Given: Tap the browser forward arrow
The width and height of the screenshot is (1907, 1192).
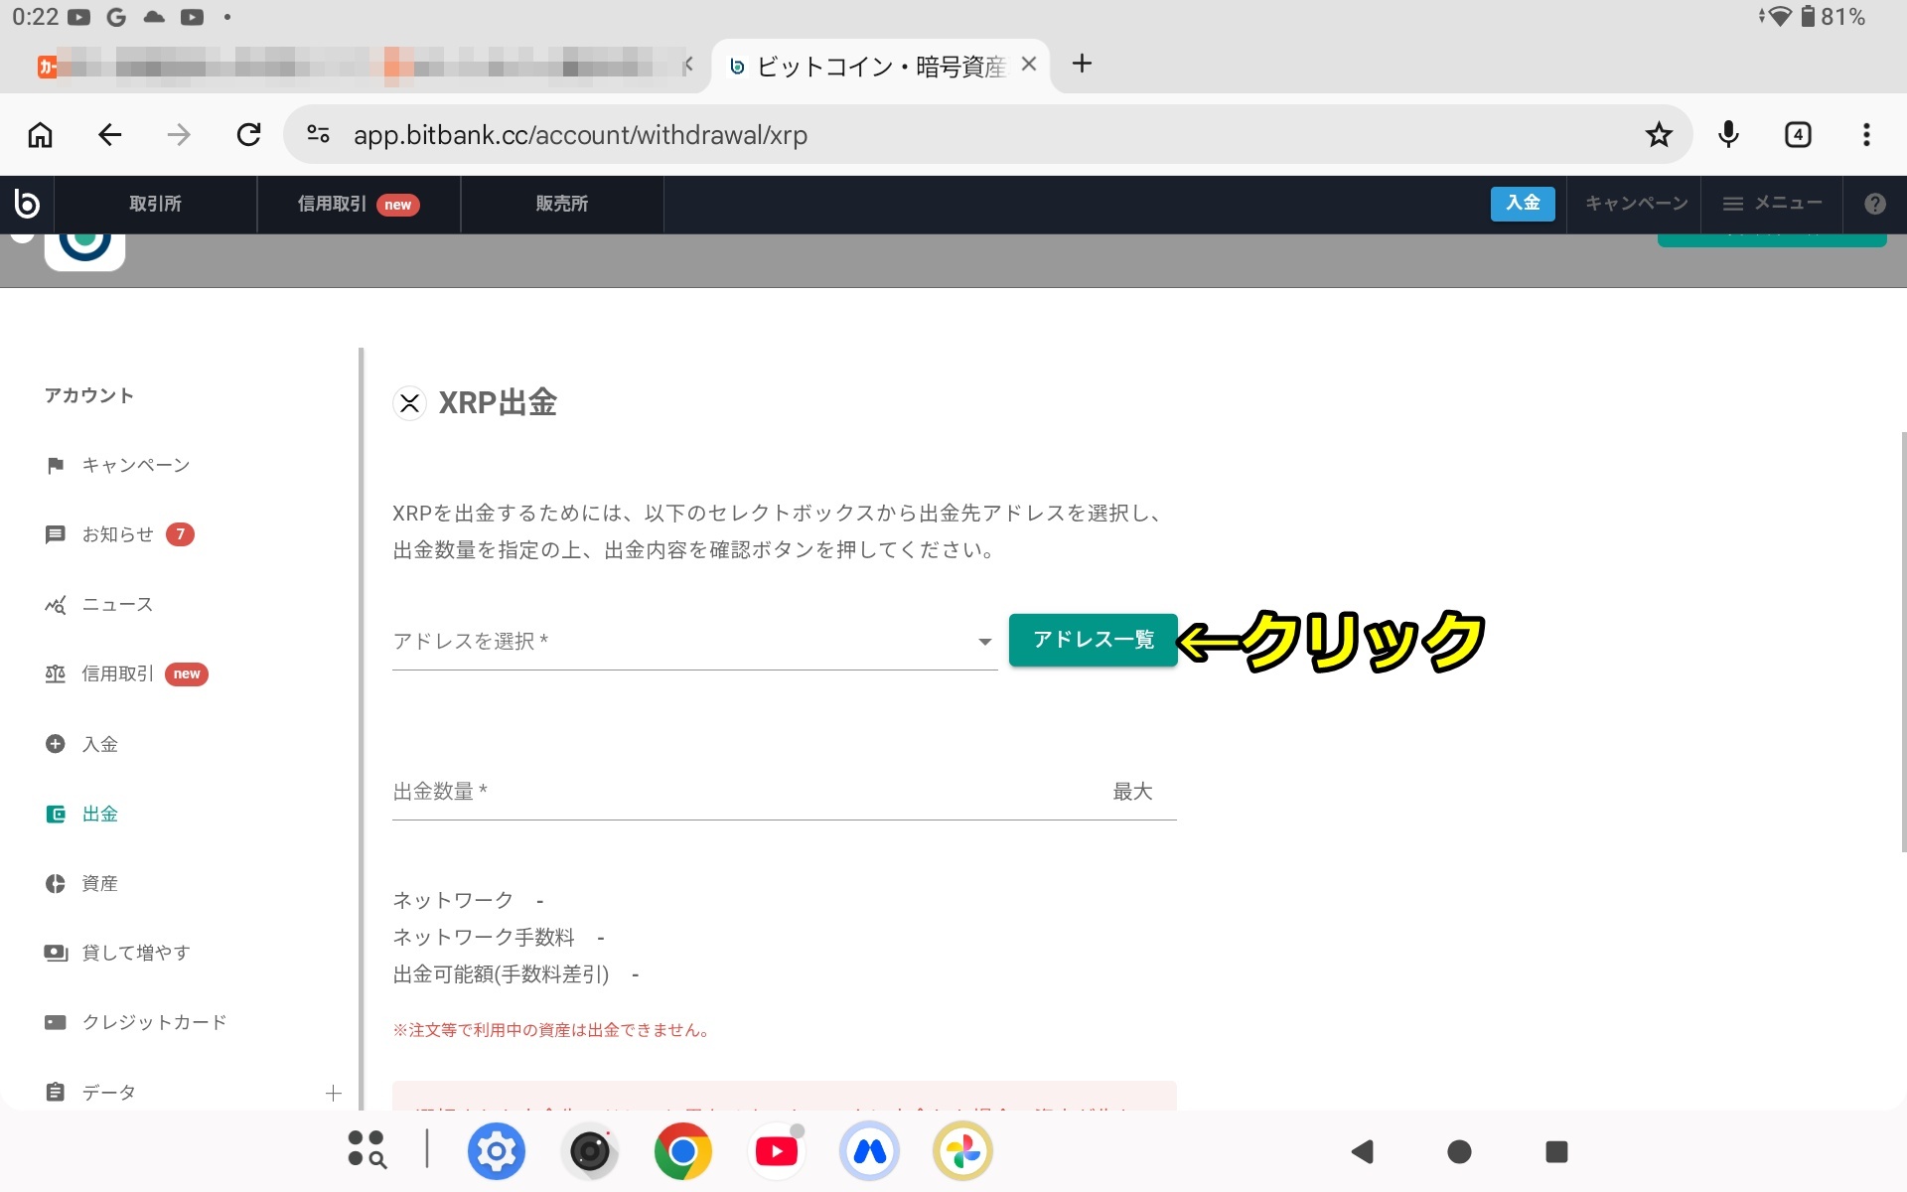Looking at the screenshot, I should (179, 135).
